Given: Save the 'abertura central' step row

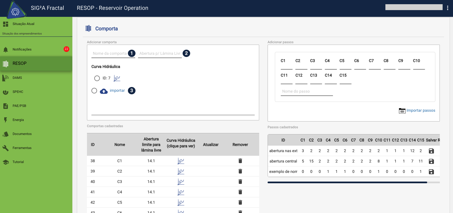Looking at the screenshot, I should [431, 161].
